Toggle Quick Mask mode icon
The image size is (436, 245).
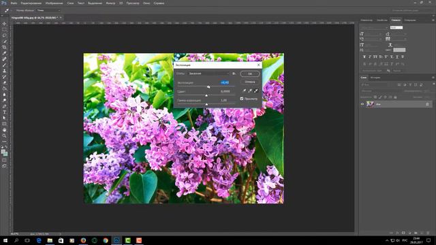point(4,160)
